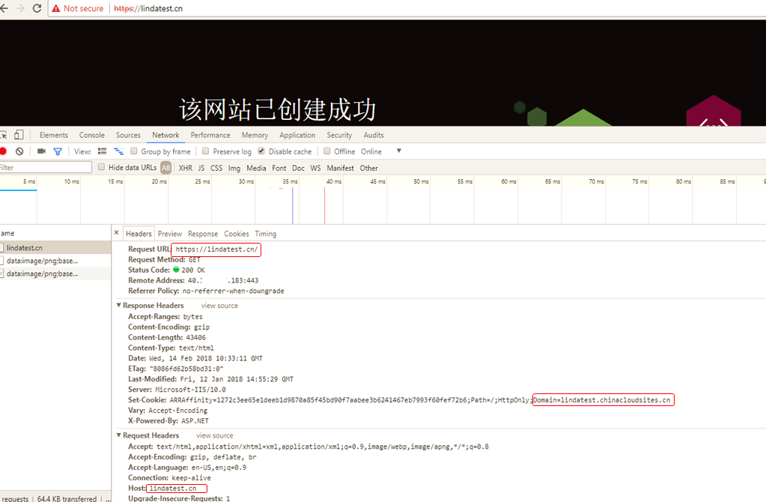Toggle device toolbar icon
The width and height of the screenshot is (766, 502).
click(x=19, y=135)
